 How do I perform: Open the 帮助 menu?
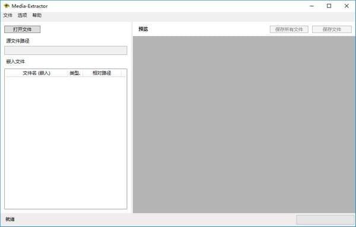(x=37, y=15)
